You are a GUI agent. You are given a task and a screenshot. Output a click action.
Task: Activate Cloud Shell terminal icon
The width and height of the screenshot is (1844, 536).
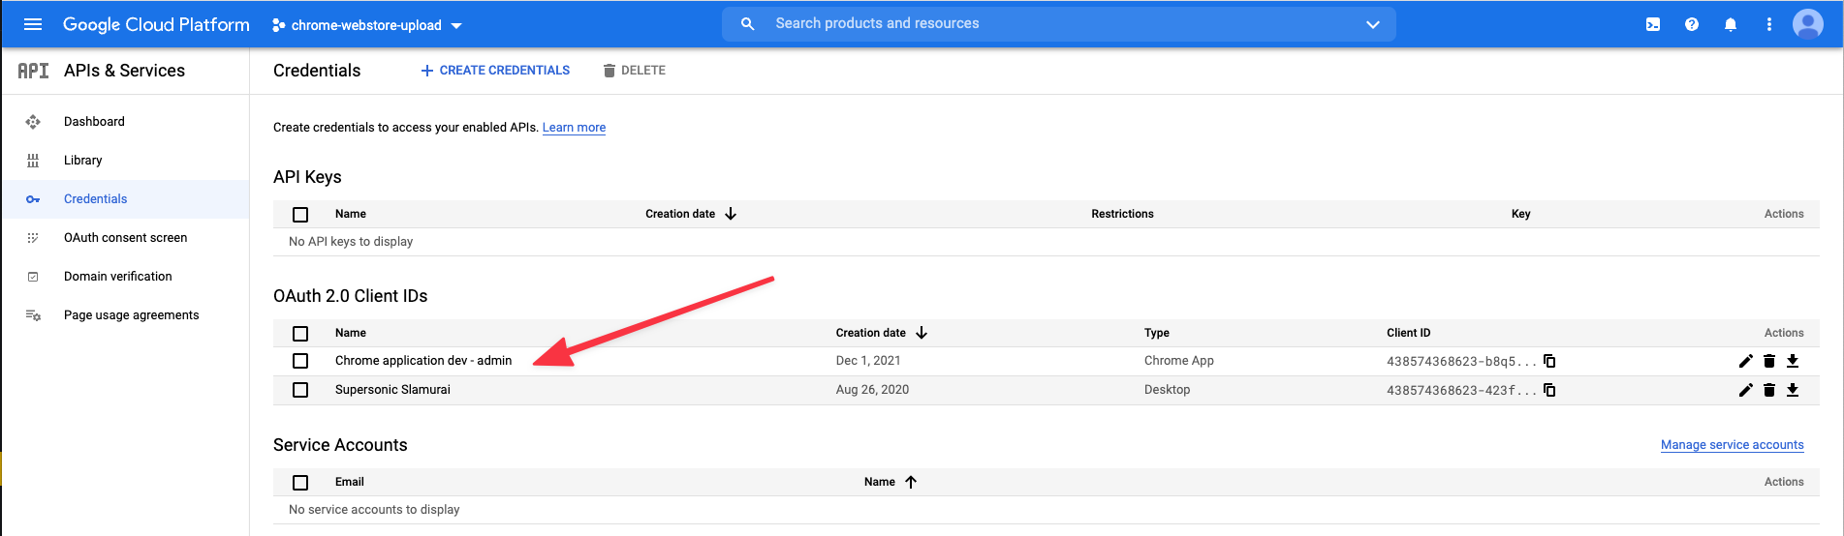pyautogui.click(x=1653, y=24)
